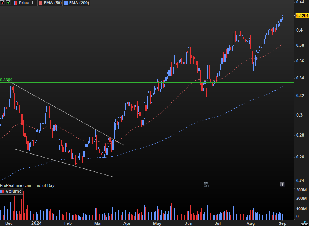
Task: Click the 300M volume axis label
Action: 301,190
